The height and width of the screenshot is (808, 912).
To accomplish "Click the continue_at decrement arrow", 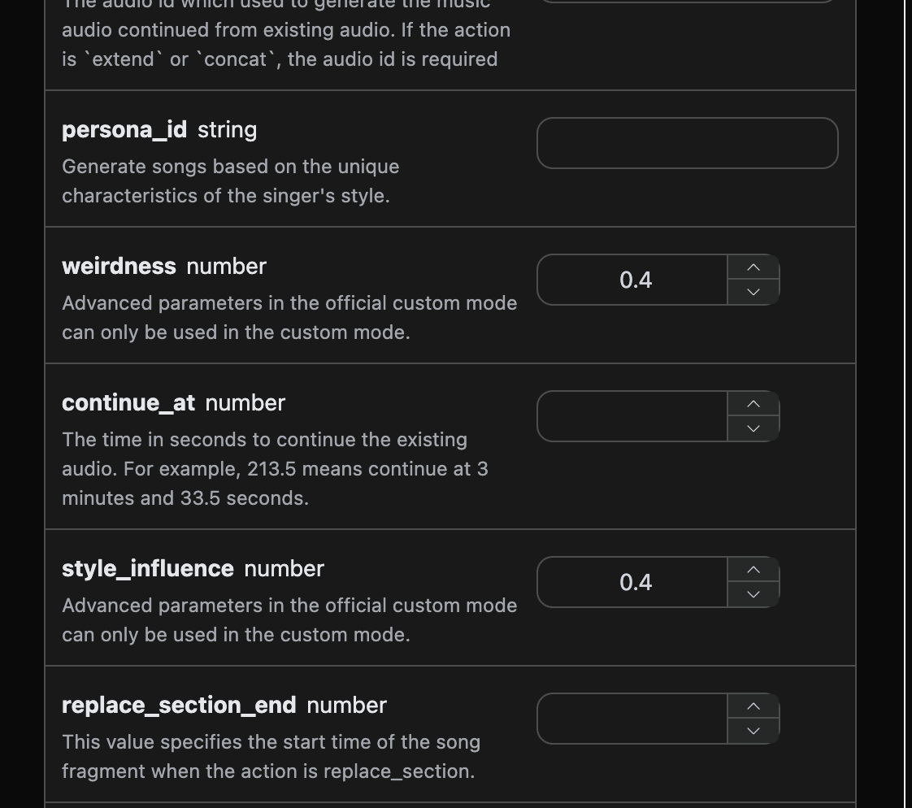I will click(x=753, y=428).
